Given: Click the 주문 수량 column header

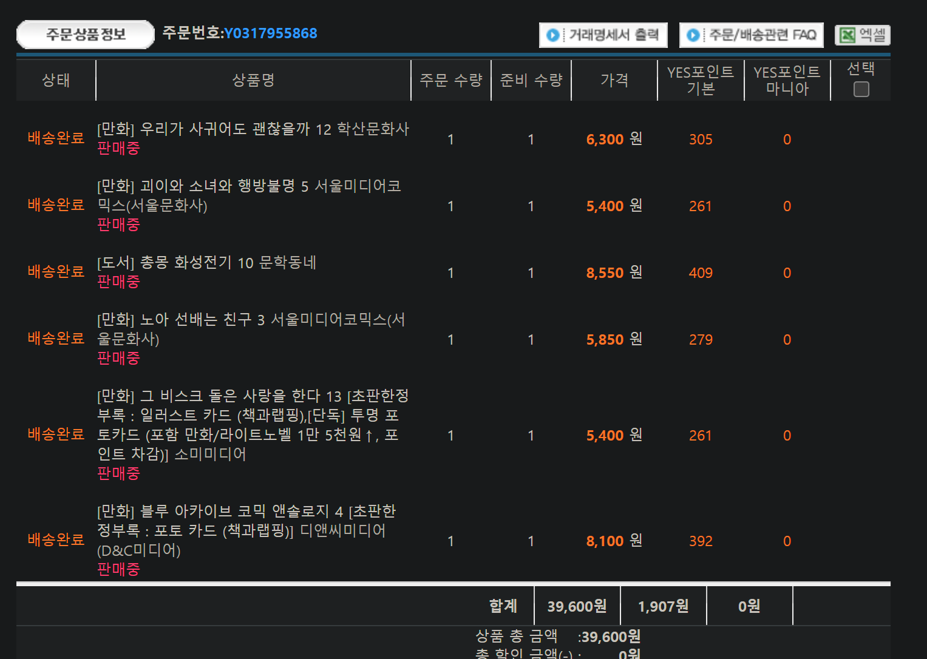Looking at the screenshot, I should 450,80.
